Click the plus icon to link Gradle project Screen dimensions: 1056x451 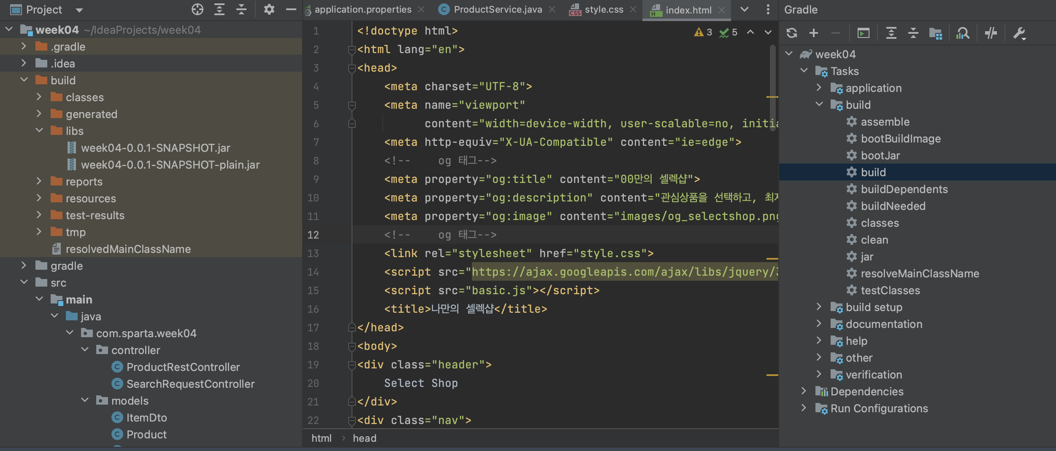click(x=814, y=33)
